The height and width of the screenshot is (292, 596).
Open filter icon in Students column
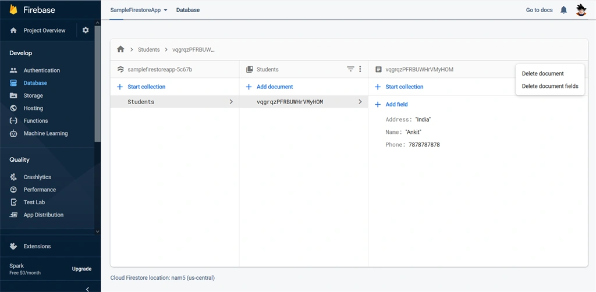tap(350, 69)
